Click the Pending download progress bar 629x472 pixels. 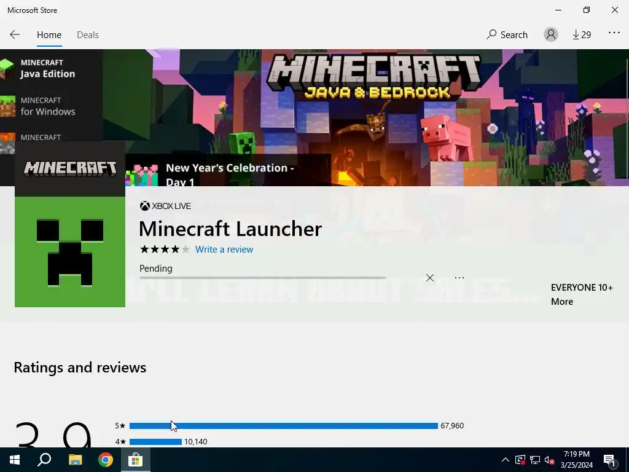263,277
